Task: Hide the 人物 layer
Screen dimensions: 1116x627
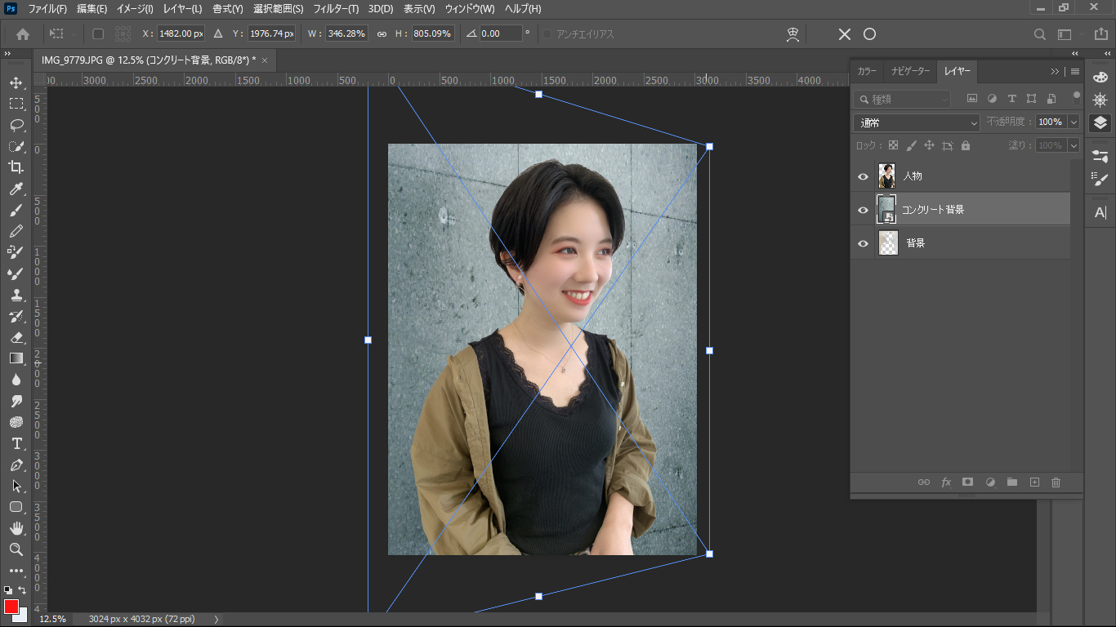Action: (863, 176)
